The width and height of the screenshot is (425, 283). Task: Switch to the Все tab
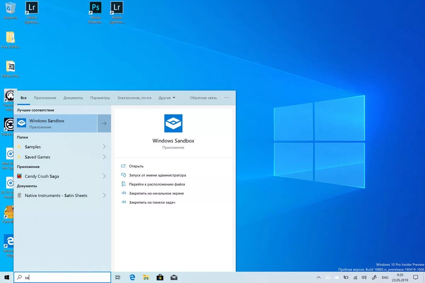coord(23,98)
